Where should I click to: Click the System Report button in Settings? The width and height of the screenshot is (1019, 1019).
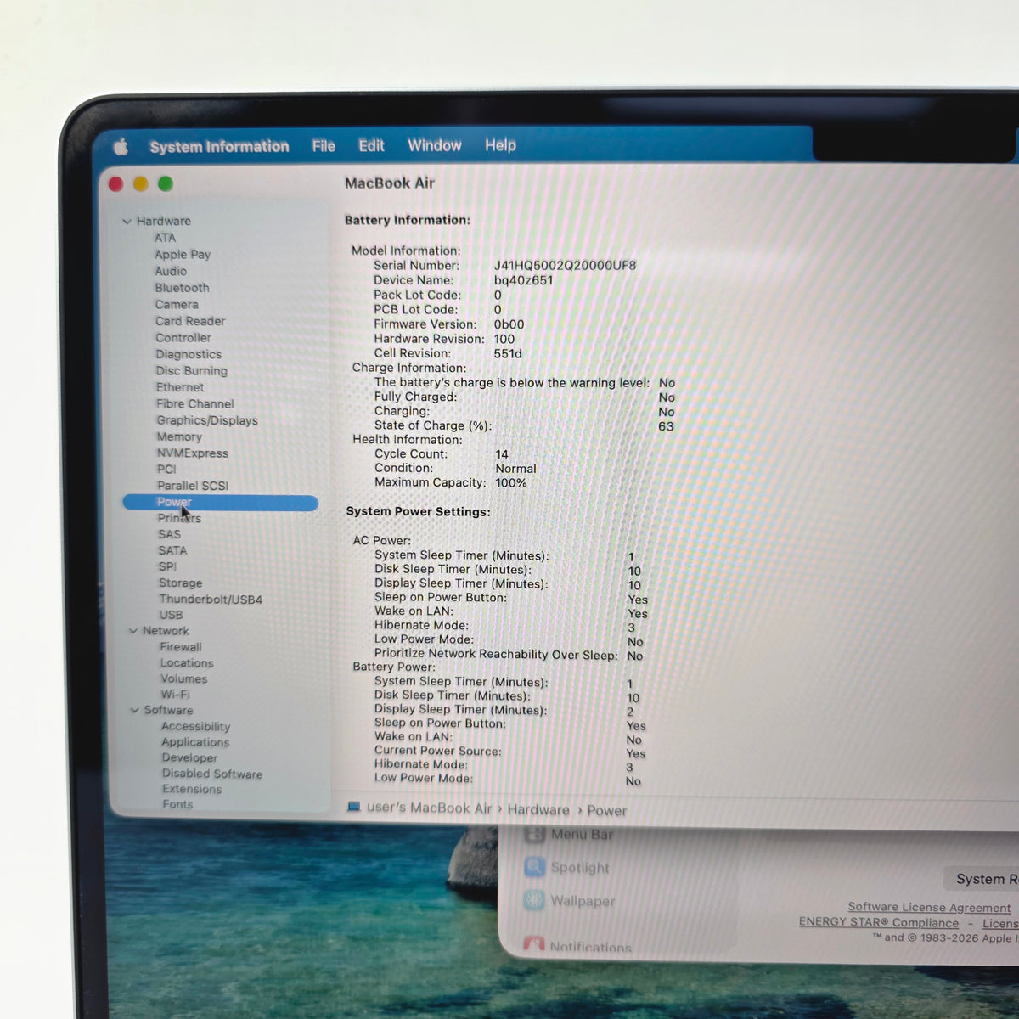click(982, 879)
